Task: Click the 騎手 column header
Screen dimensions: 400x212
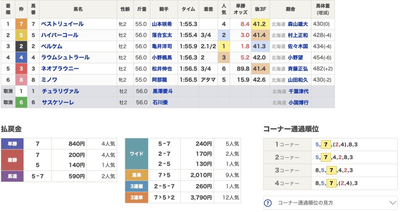Action: (164, 9)
